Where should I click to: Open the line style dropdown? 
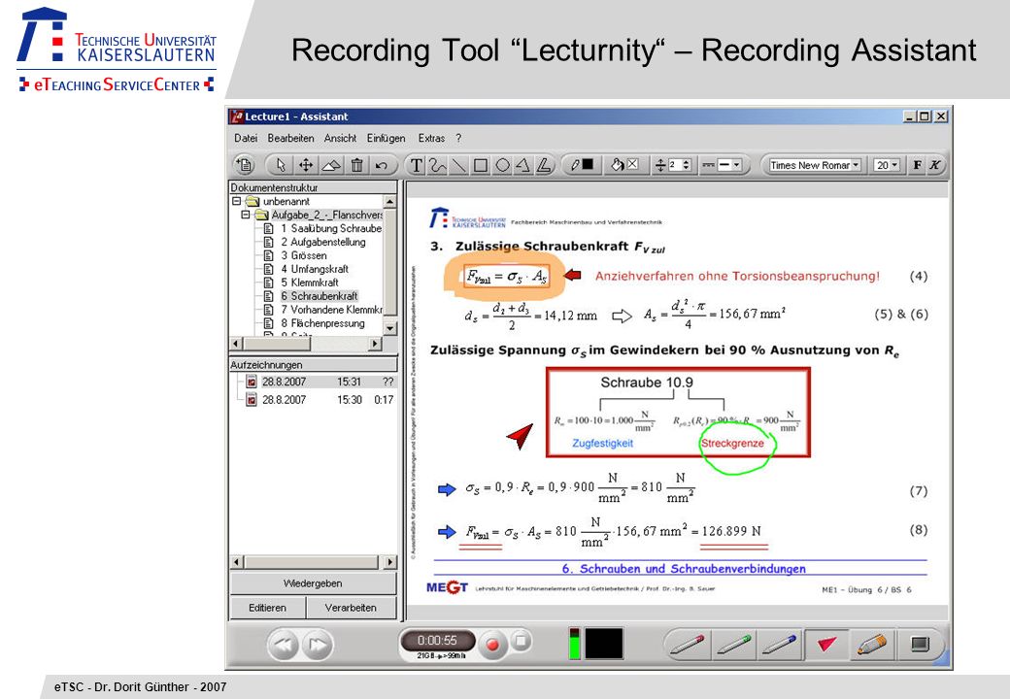point(737,165)
